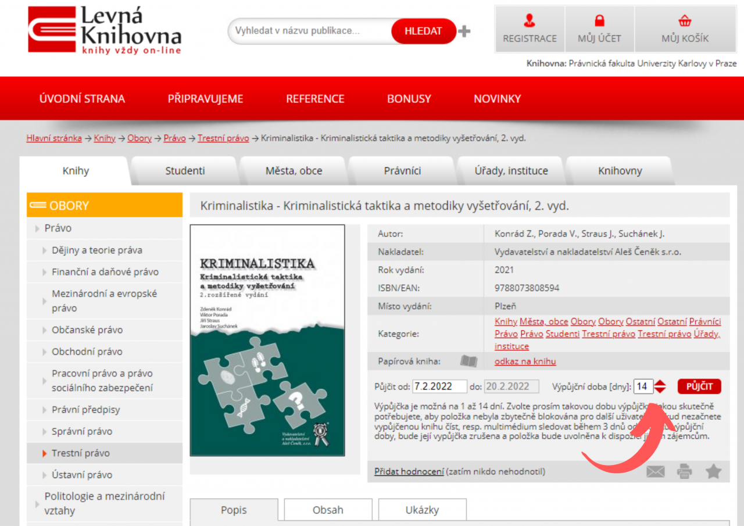This screenshot has height=526, width=744.
Task: Open MŮJ KOŠÍK basket icon button
Action: [685, 29]
